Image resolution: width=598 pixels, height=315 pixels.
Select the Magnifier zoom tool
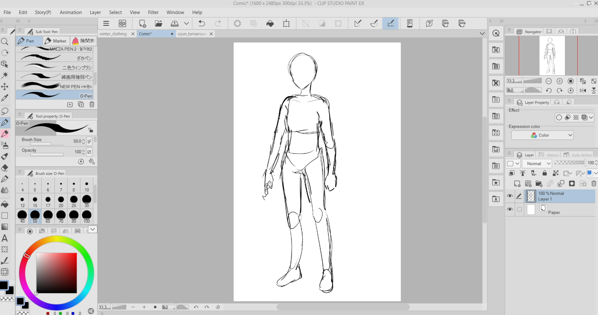tap(5, 42)
